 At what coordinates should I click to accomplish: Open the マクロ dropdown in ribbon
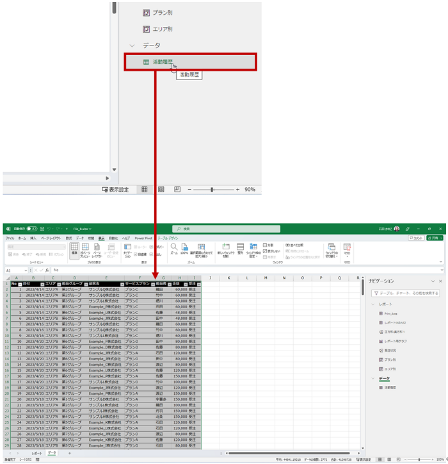click(x=347, y=250)
